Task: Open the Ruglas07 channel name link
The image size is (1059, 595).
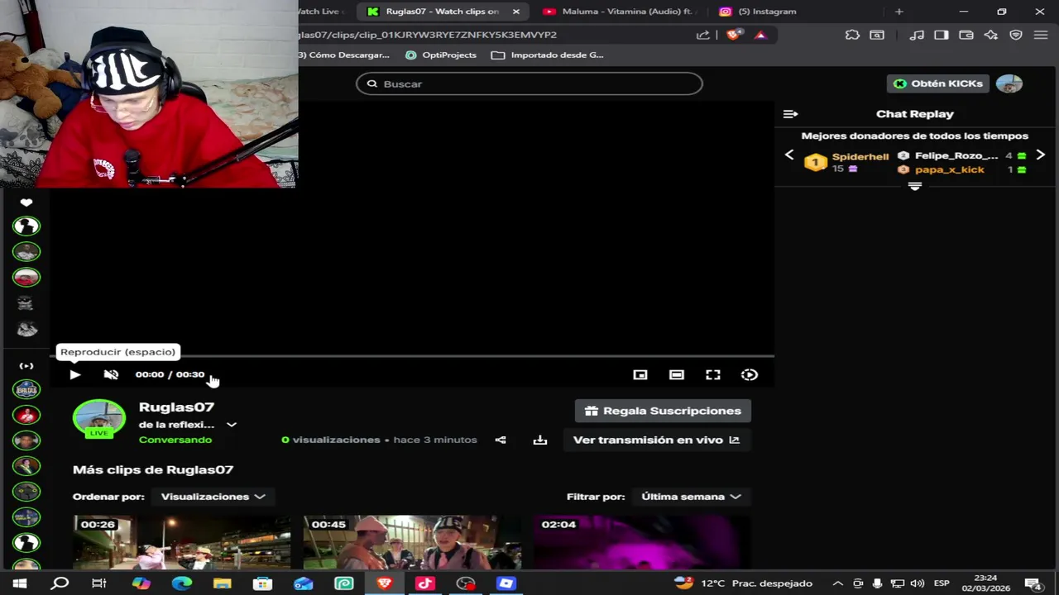Action: pos(176,407)
